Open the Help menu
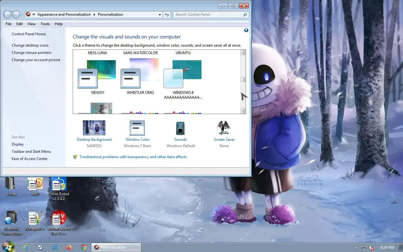 (59, 24)
